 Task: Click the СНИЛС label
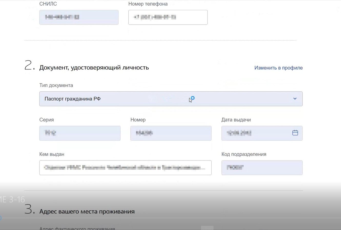(48, 4)
